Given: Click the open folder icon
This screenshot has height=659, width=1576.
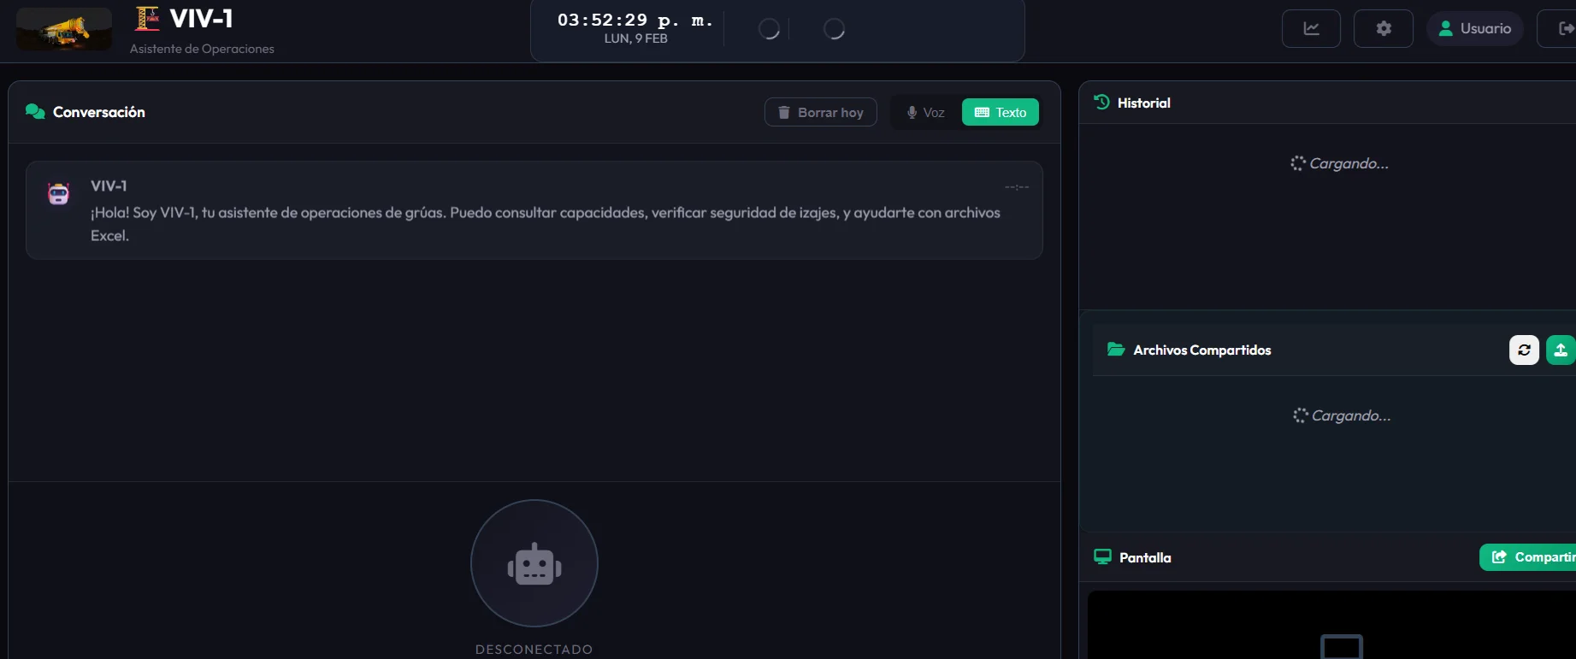Looking at the screenshot, I should [1116, 350].
